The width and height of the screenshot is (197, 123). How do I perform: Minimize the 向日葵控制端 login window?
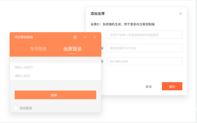click(85, 37)
